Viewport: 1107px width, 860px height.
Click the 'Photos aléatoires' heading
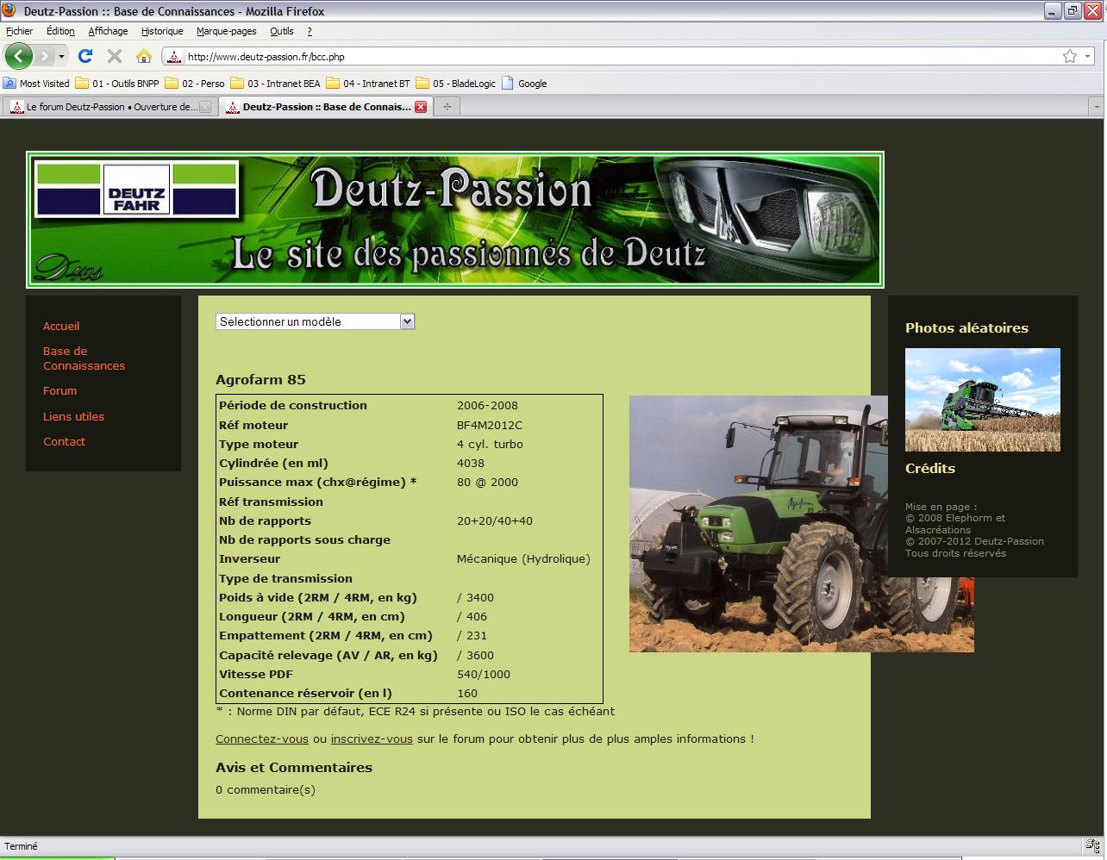point(966,327)
